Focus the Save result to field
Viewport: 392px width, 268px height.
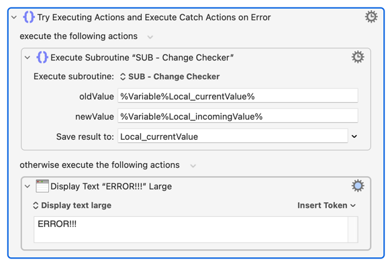click(233, 136)
